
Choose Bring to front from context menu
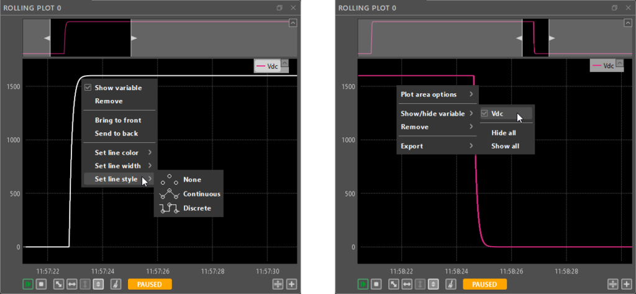(x=117, y=120)
